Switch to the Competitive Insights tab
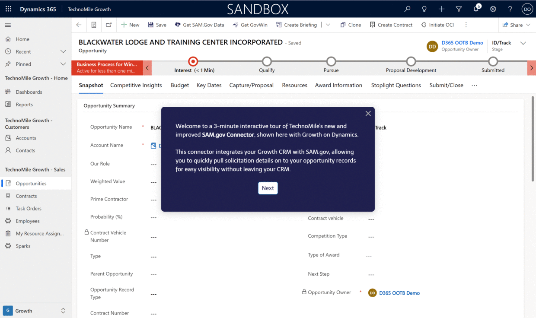 136,85
